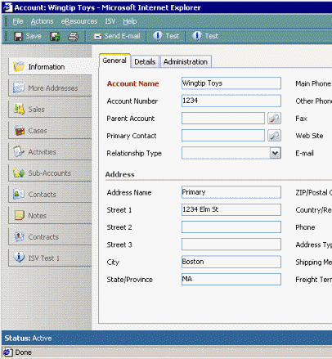Click the Street 1 field
This screenshot has width=332, height=359.
coord(231,210)
